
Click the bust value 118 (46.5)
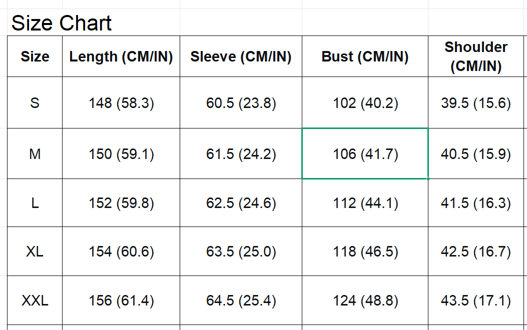click(x=365, y=251)
